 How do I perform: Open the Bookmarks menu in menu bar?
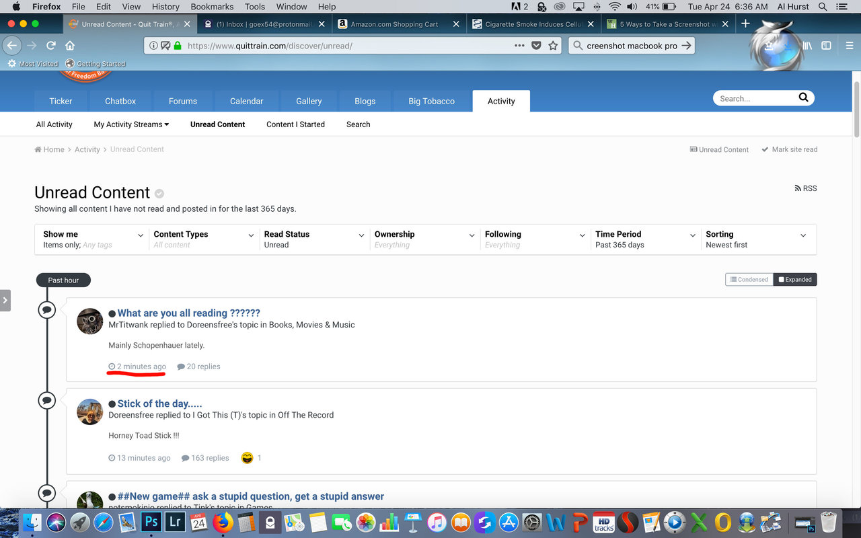point(212,7)
